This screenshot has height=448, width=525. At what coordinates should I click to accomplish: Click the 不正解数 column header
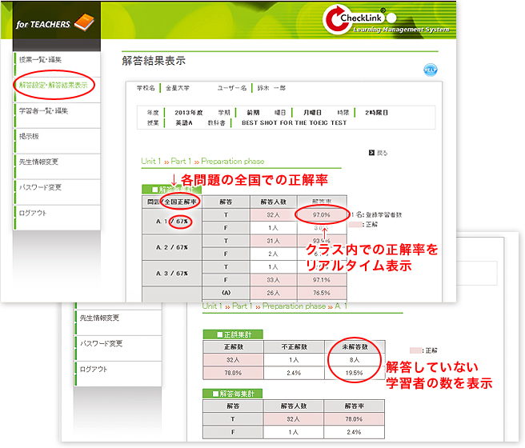pyautogui.click(x=294, y=347)
